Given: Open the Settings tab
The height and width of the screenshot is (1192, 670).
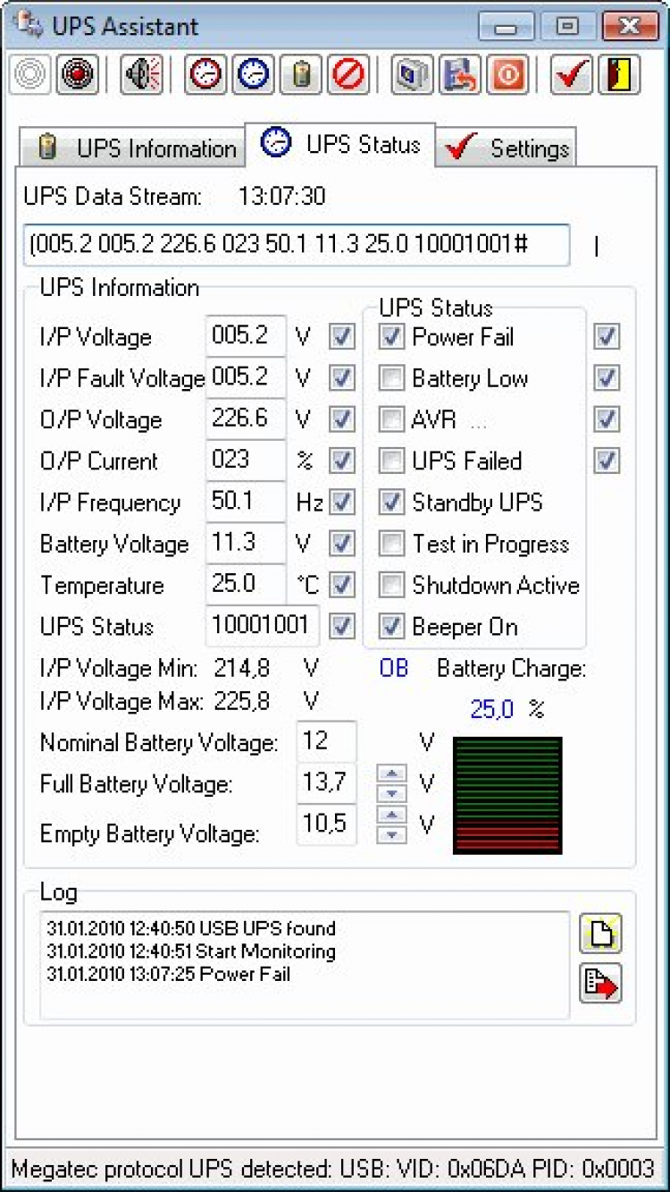Looking at the screenshot, I should click(508, 148).
